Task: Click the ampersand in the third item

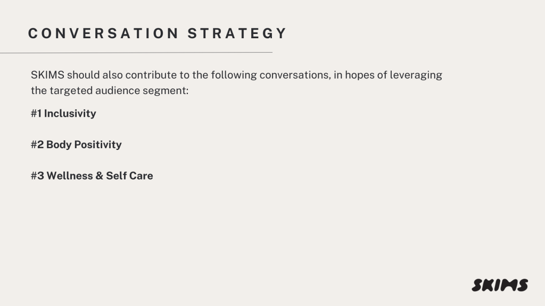Action: (100, 176)
